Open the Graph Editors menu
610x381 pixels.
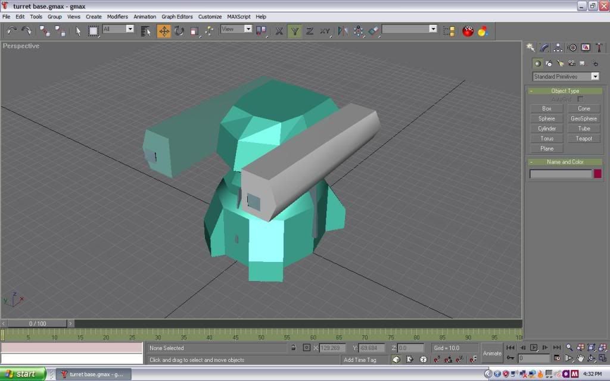tap(177, 17)
